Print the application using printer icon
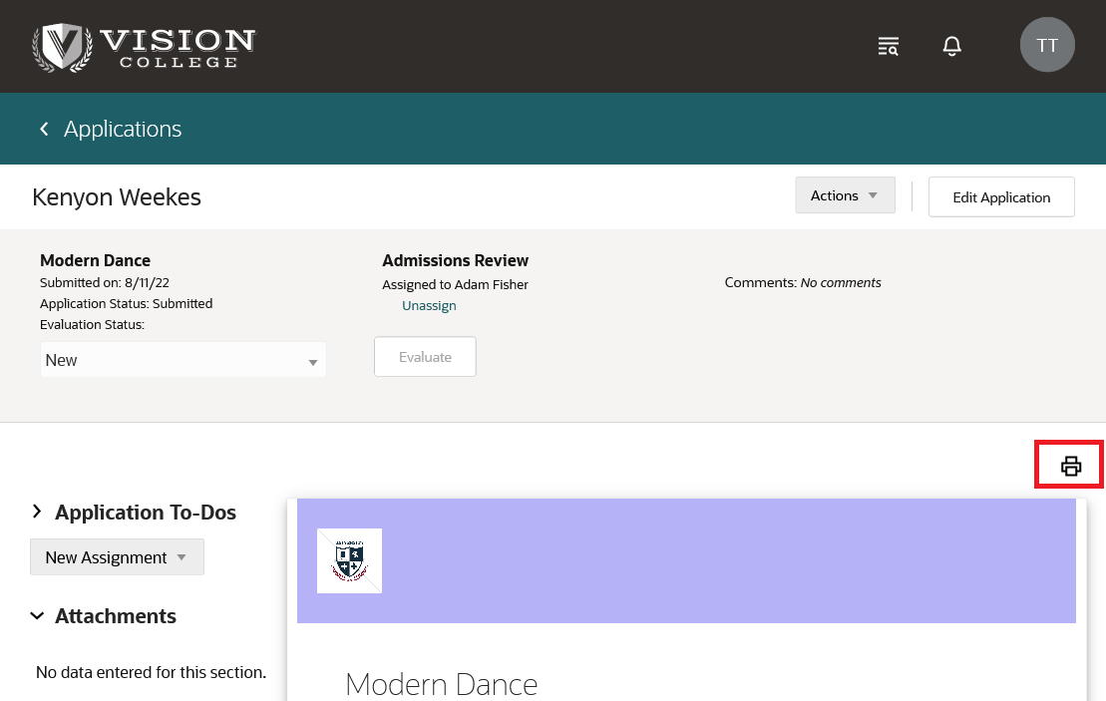 coord(1071,466)
